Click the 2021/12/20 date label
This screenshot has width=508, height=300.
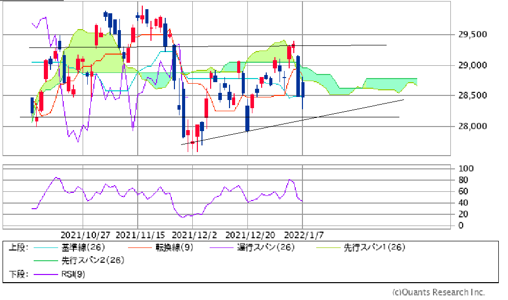[250, 235]
